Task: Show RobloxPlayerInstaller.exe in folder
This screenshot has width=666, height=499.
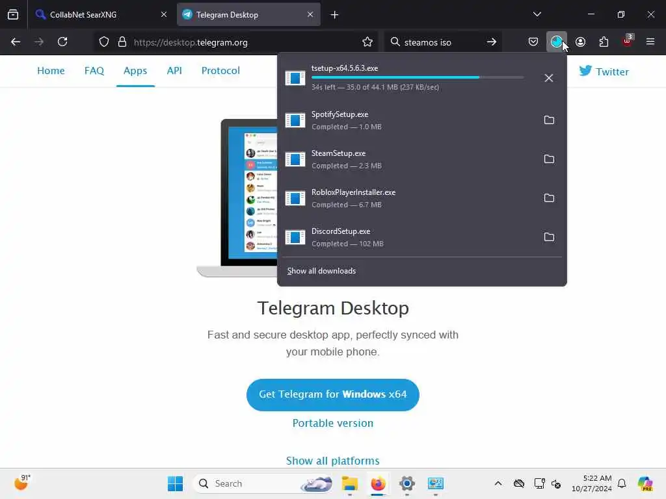Action: (549, 198)
